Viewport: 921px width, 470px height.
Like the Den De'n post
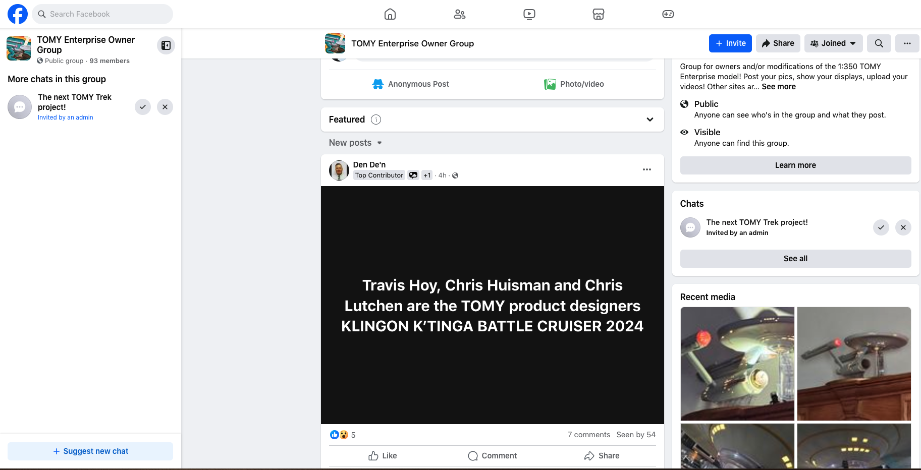[383, 456]
